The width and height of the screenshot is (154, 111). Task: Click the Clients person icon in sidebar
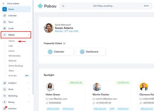pyautogui.click(x=4, y=35)
